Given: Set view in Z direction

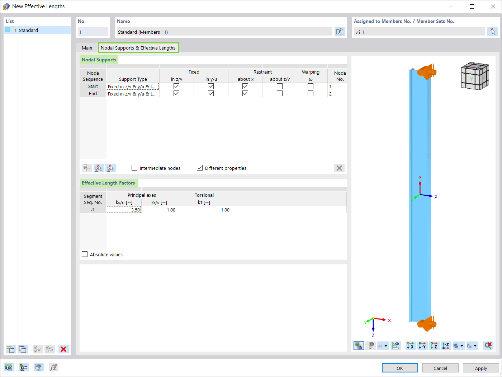Looking at the screenshot, I should 434,345.
